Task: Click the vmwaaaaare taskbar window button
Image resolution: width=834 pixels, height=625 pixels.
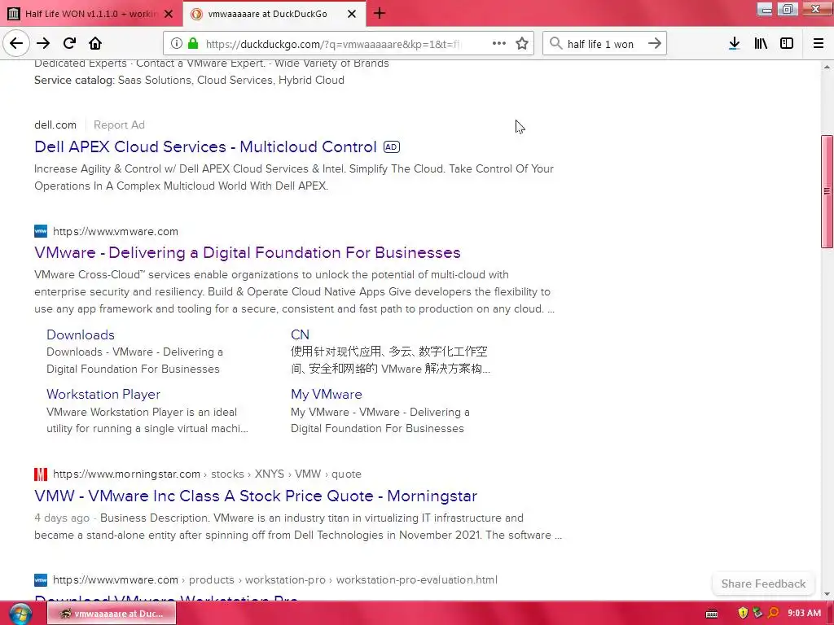Action: (x=112, y=614)
